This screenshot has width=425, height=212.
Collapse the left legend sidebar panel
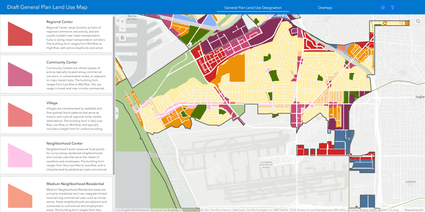coord(117,113)
